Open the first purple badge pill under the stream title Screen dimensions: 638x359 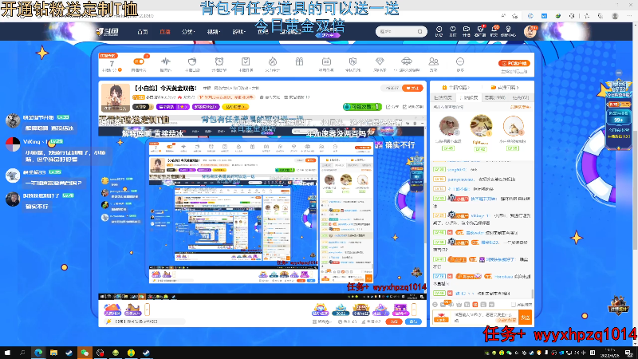172,107
